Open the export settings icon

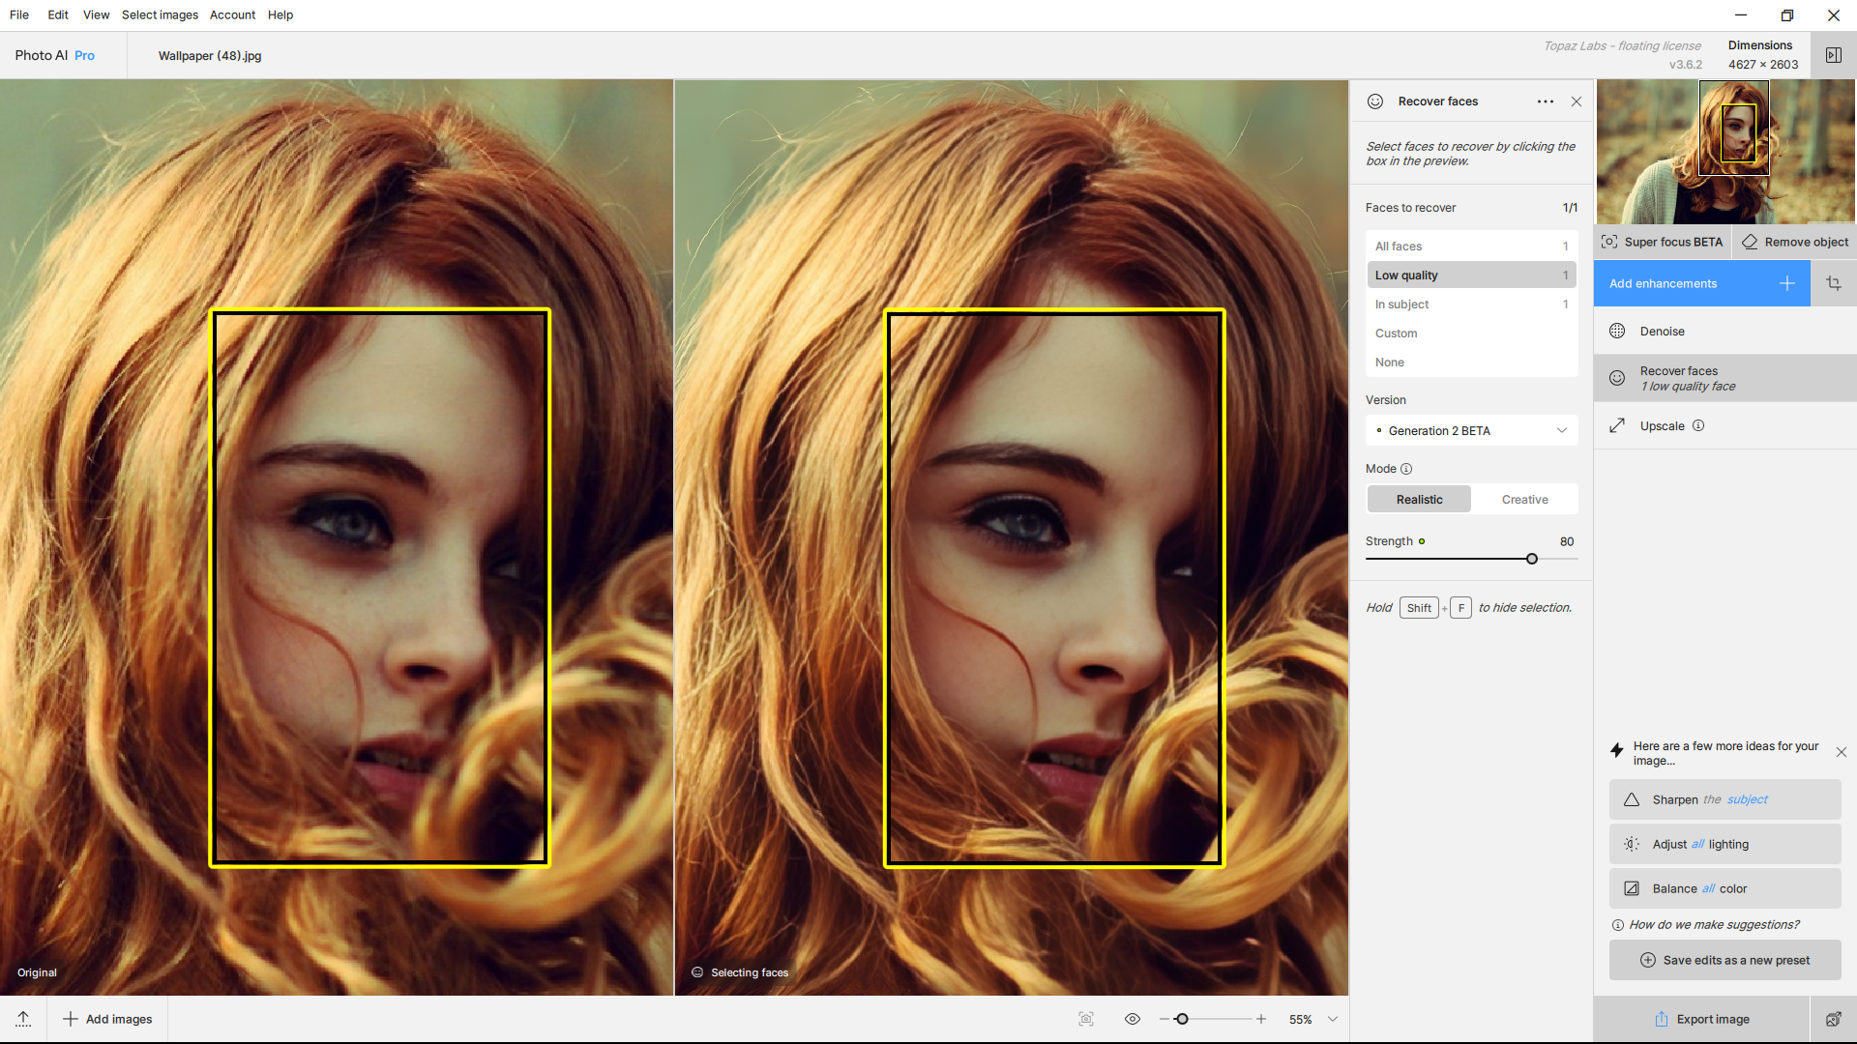point(1833,1019)
